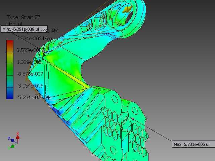Click the maximum-strain marker on the model
The image size is (215, 161).
click(132, 119)
